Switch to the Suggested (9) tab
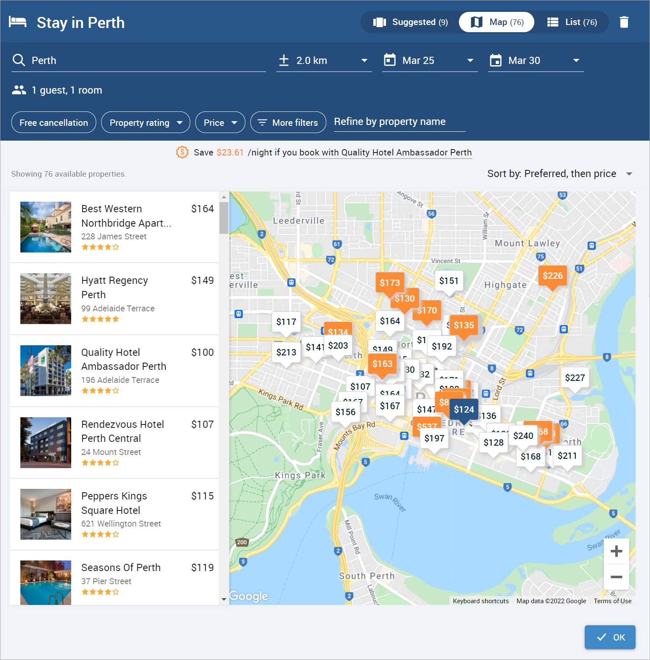Viewport: 650px width, 660px height. (x=410, y=22)
